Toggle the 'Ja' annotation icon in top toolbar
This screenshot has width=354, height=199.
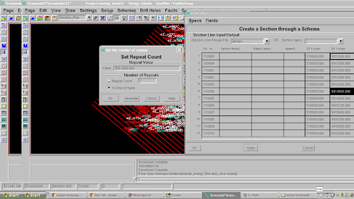pyautogui.click(x=117, y=18)
